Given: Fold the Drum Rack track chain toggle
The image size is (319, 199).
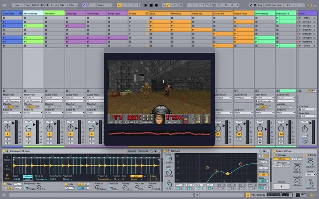Looking at the screenshot, I should pyautogui.click(x=20, y=14).
